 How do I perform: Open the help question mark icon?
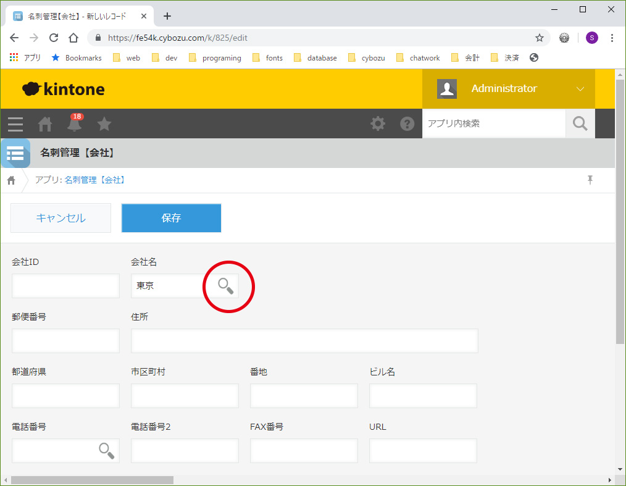point(407,124)
